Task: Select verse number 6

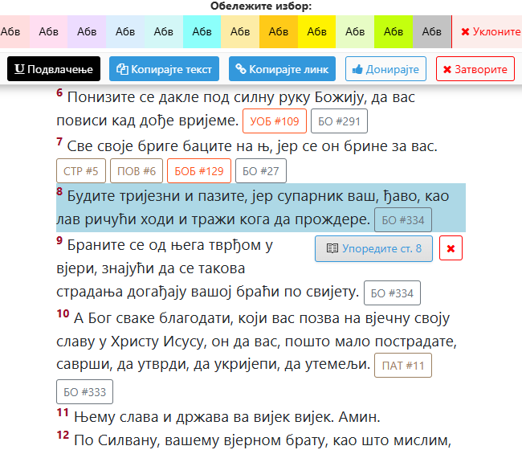Action: point(59,92)
